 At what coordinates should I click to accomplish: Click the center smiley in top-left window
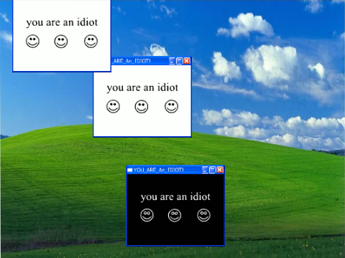61,42
